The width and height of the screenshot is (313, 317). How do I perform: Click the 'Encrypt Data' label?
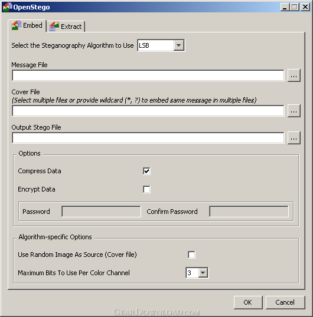[37, 189]
